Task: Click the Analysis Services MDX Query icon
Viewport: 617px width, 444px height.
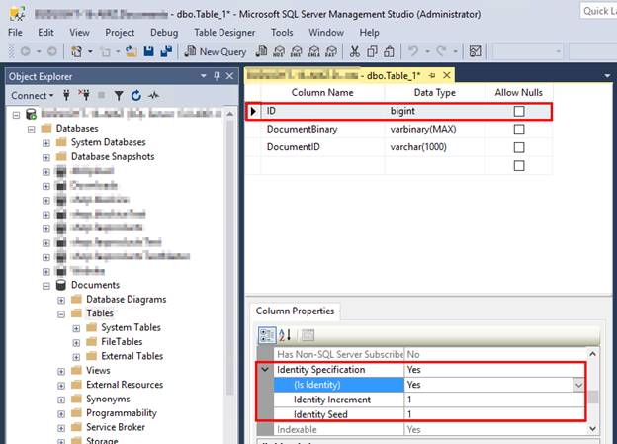Action: tap(279, 51)
